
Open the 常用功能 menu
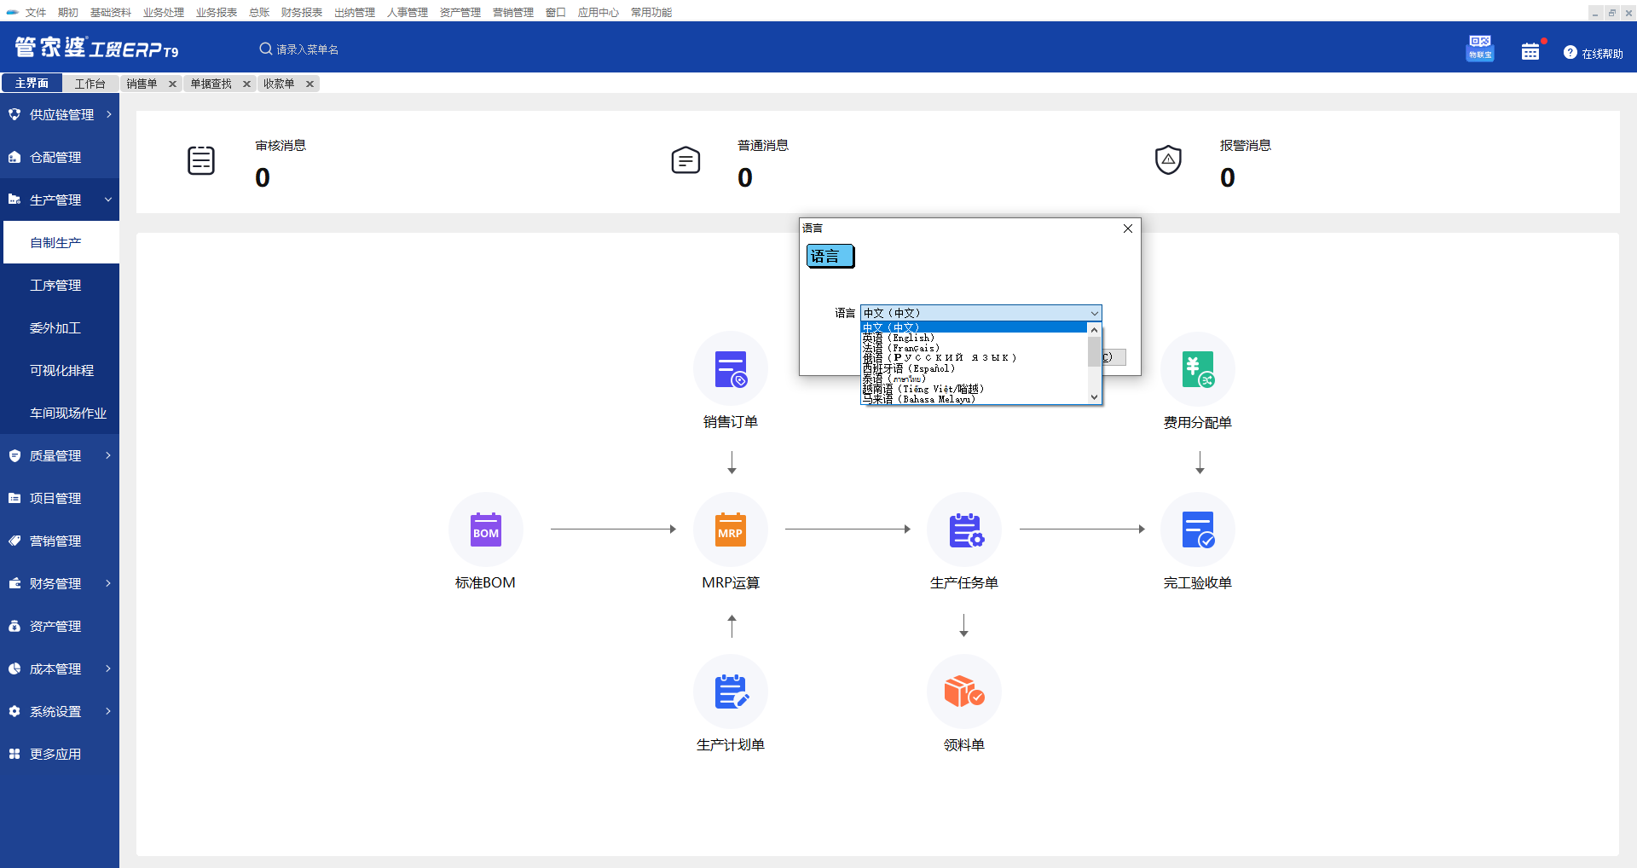coord(651,12)
